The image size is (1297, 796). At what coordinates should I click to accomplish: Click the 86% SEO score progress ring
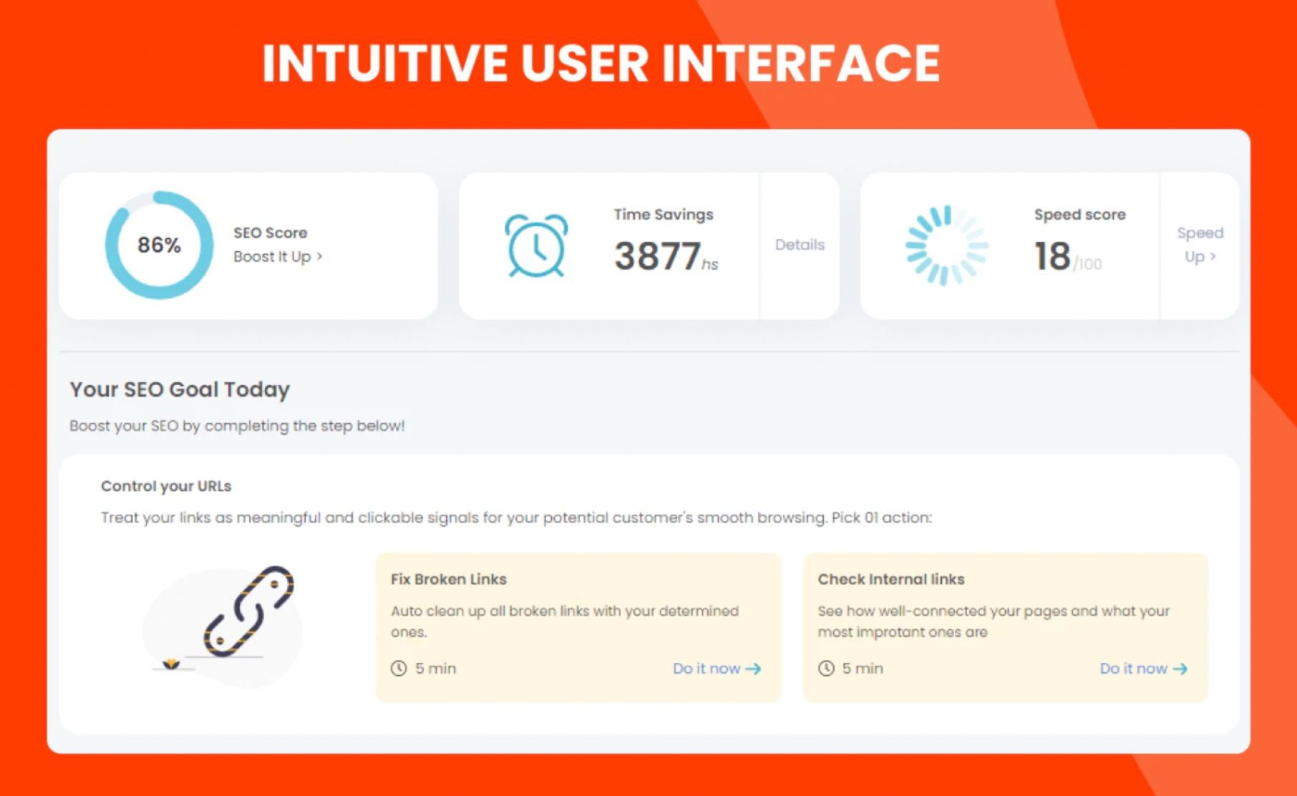click(159, 245)
